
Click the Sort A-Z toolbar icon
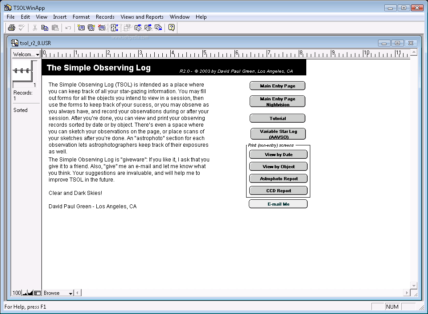(115, 28)
